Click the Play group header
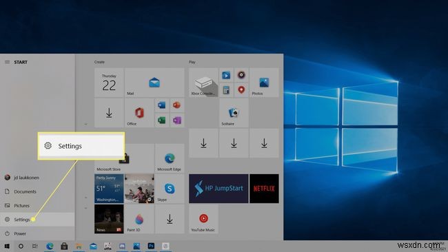 (192, 62)
